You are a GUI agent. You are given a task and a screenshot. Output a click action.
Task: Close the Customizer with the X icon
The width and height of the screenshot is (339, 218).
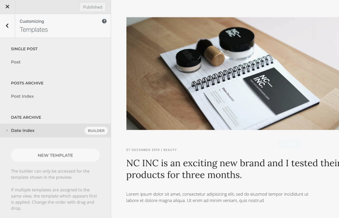pos(7,7)
